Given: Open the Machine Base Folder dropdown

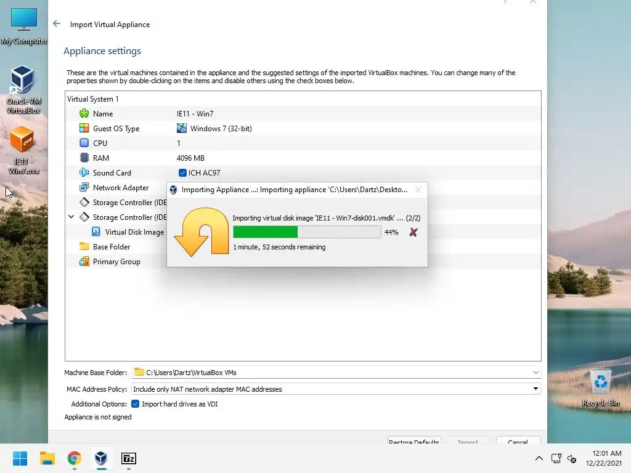Looking at the screenshot, I should pos(535,373).
